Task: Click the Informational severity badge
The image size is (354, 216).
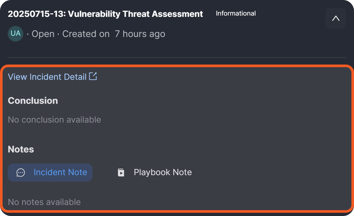Action: point(236,13)
